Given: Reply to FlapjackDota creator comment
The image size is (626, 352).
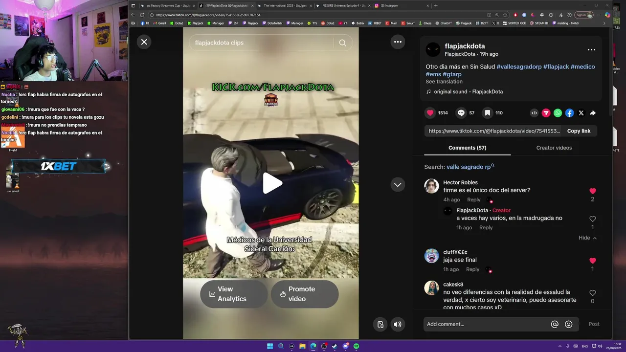Looking at the screenshot, I should point(486,227).
